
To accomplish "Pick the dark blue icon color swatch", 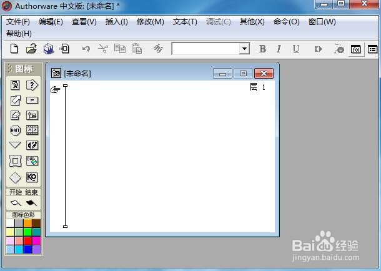I will 27,249.
